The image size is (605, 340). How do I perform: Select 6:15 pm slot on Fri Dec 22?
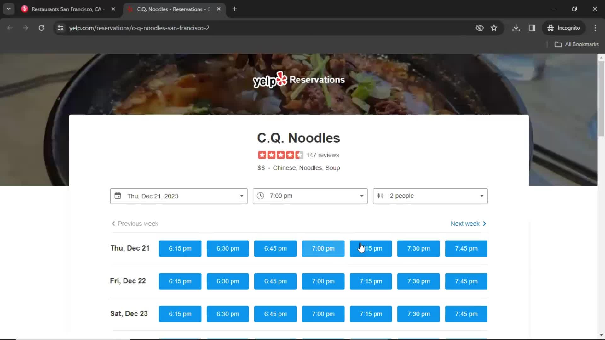pos(180,281)
